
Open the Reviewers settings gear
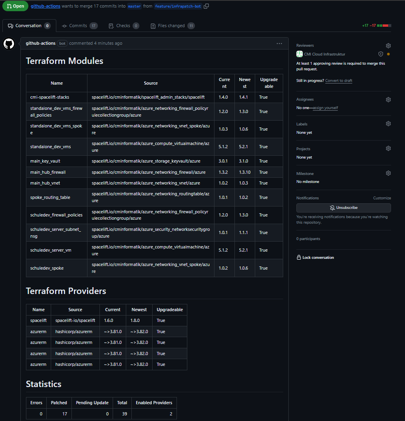pyautogui.click(x=388, y=46)
